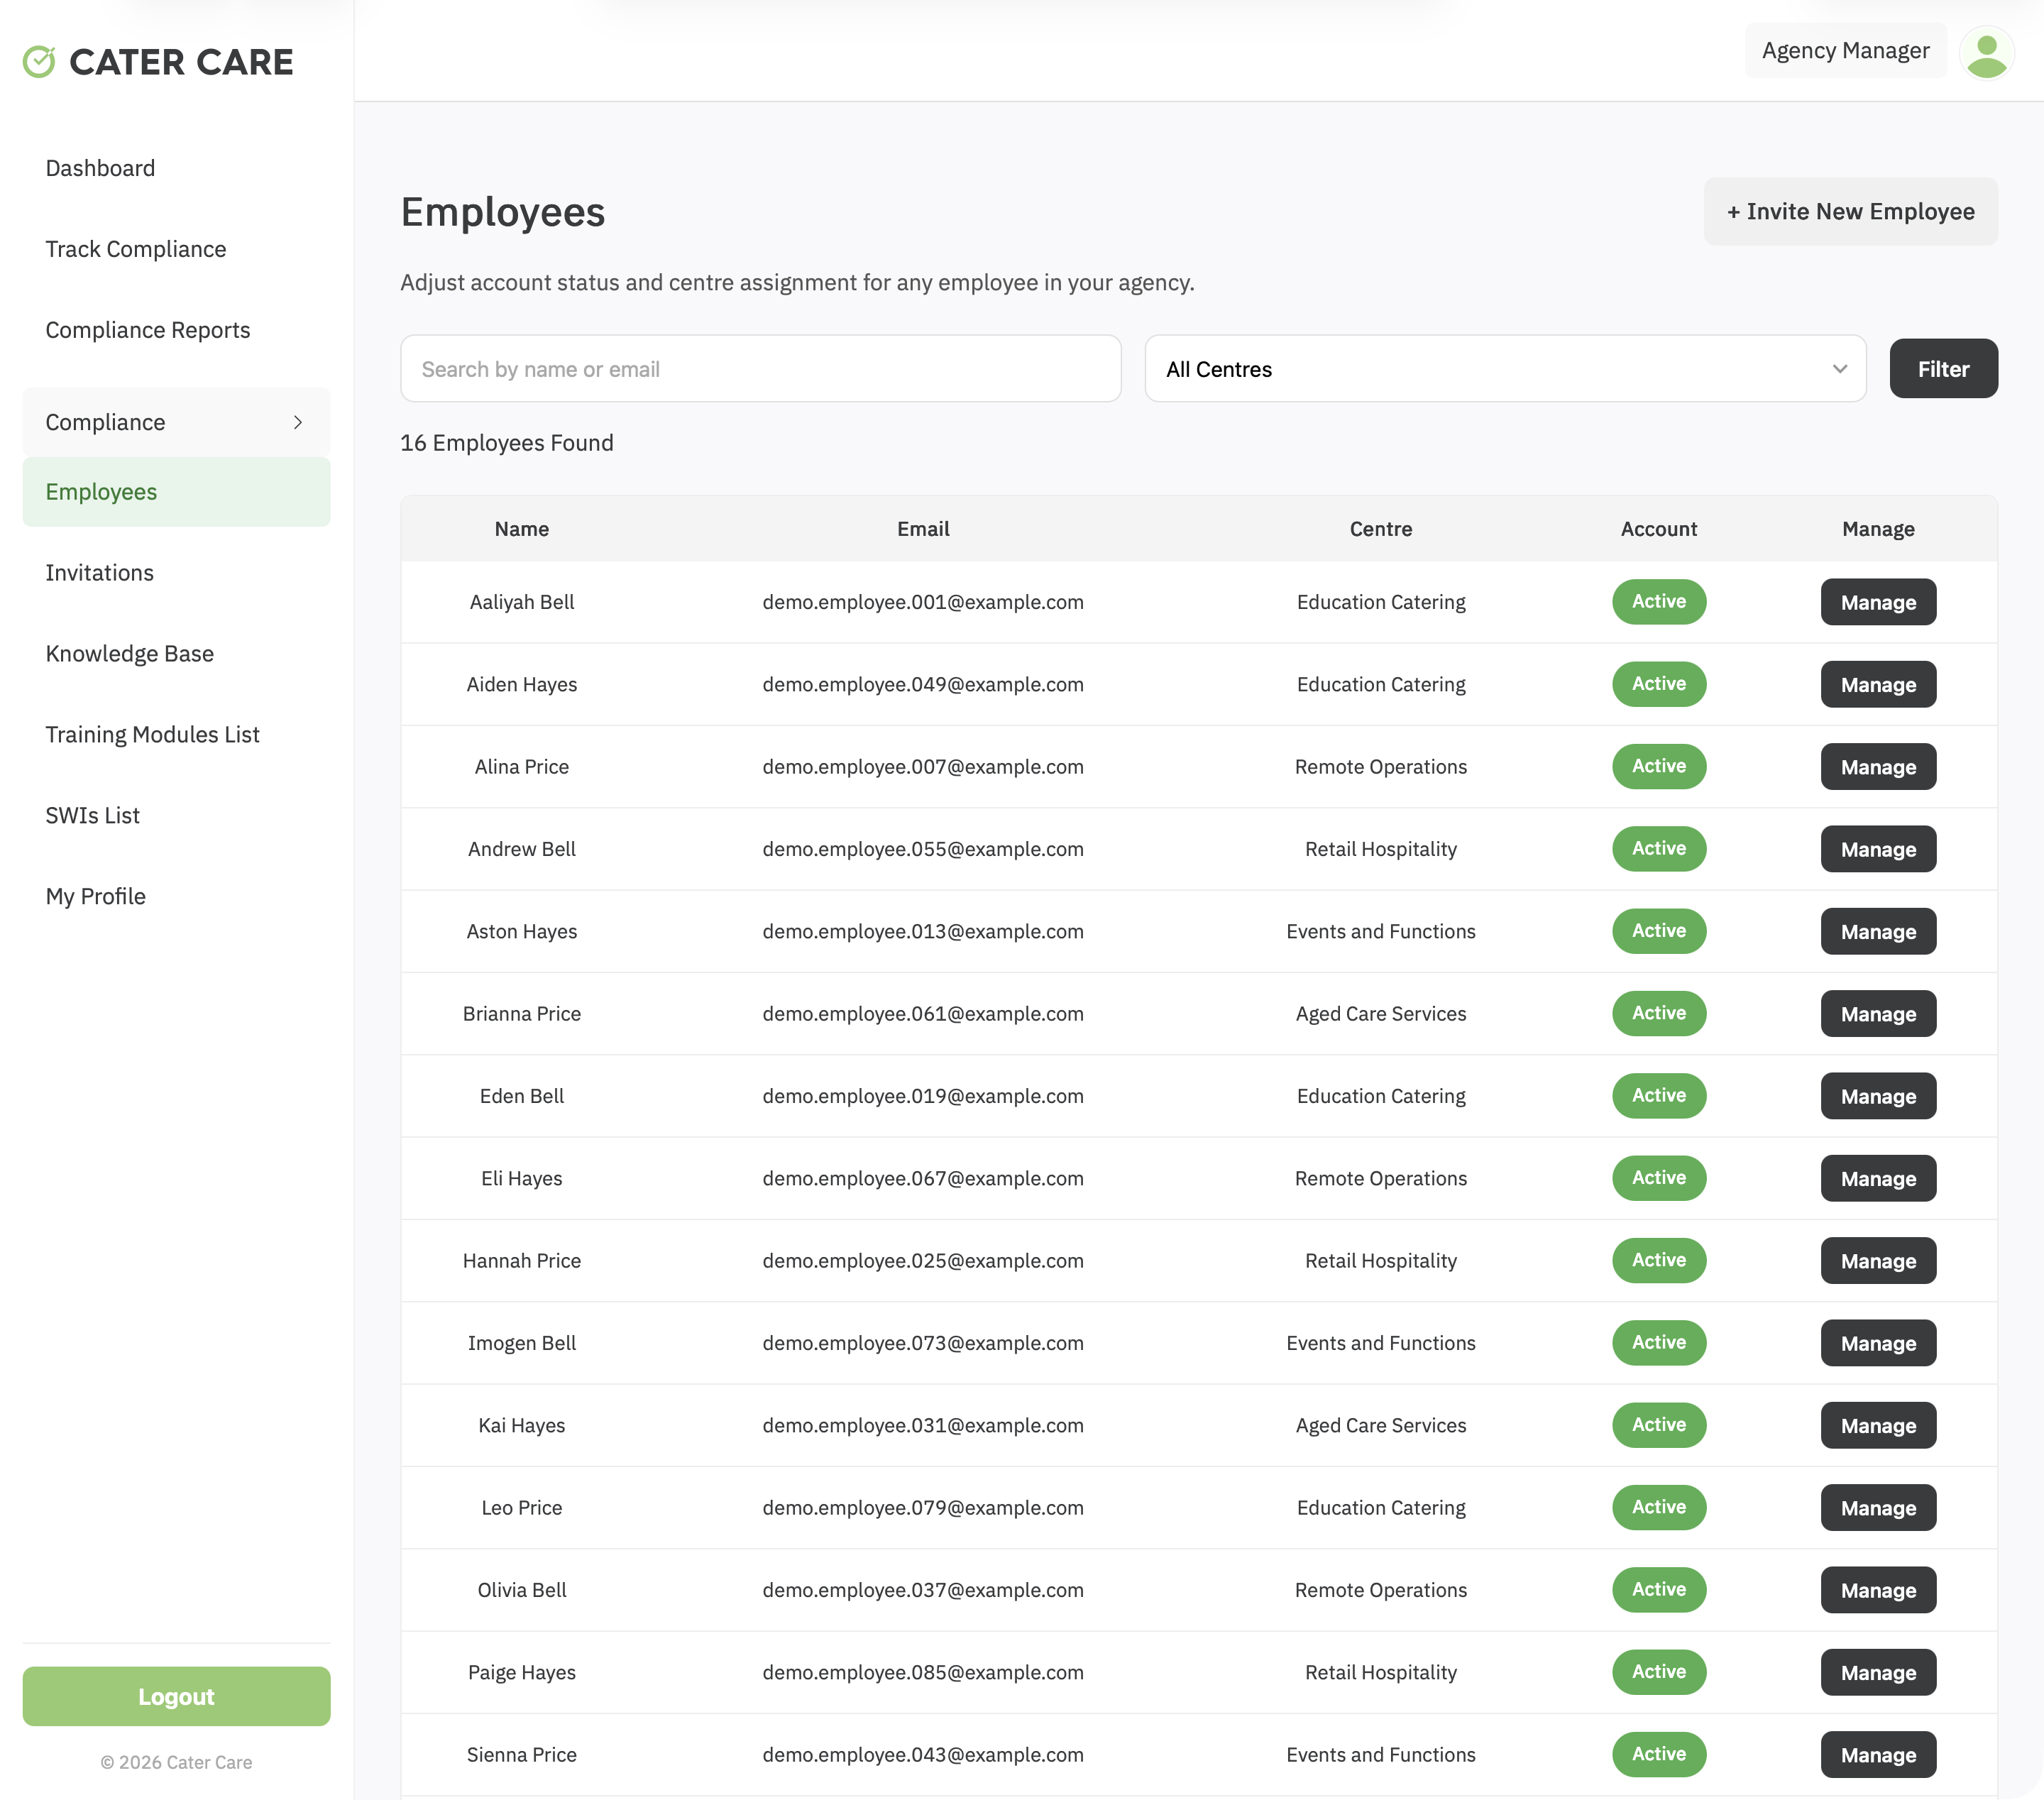Manage employee Aston Hayes
The image size is (2044, 1800).
pyautogui.click(x=1878, y=931)
